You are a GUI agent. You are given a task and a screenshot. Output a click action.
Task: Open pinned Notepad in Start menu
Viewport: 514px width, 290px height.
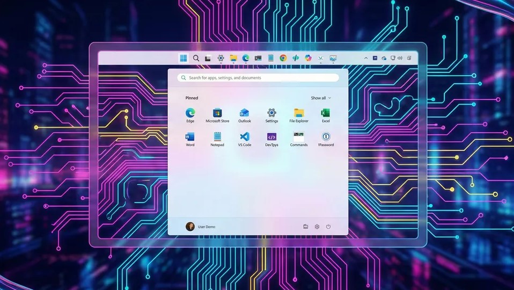coord(217,139)
